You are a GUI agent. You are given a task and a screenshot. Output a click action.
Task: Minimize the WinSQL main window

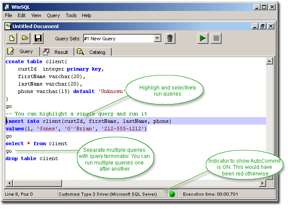click(257, 7)
